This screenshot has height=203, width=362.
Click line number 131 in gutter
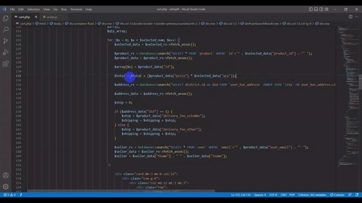coord(19,76)
